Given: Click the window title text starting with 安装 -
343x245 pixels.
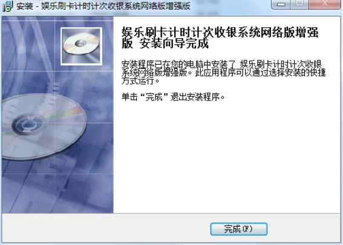Looking at the screenshot, I should (103, 6).
